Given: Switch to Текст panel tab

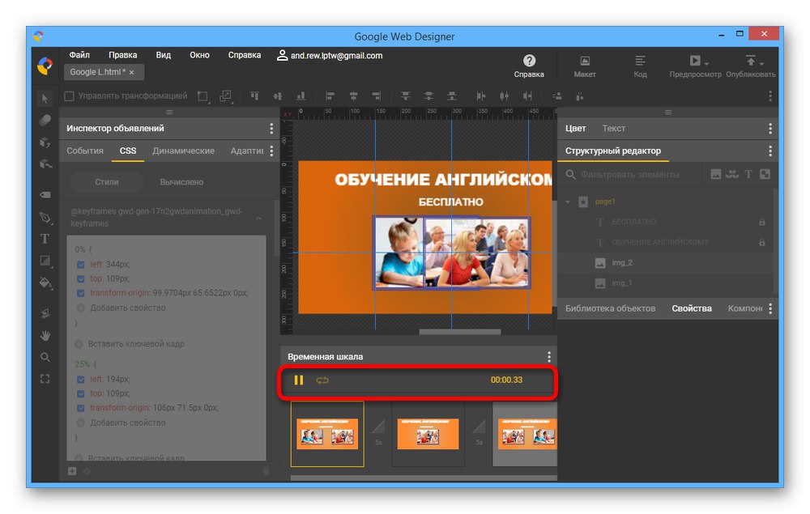Looking at the screenshot, I should point(614,129).
